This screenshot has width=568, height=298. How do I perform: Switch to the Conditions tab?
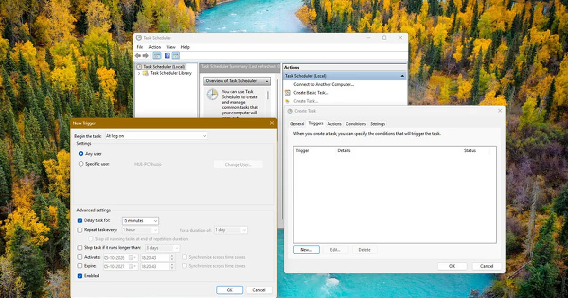point(355,124)
